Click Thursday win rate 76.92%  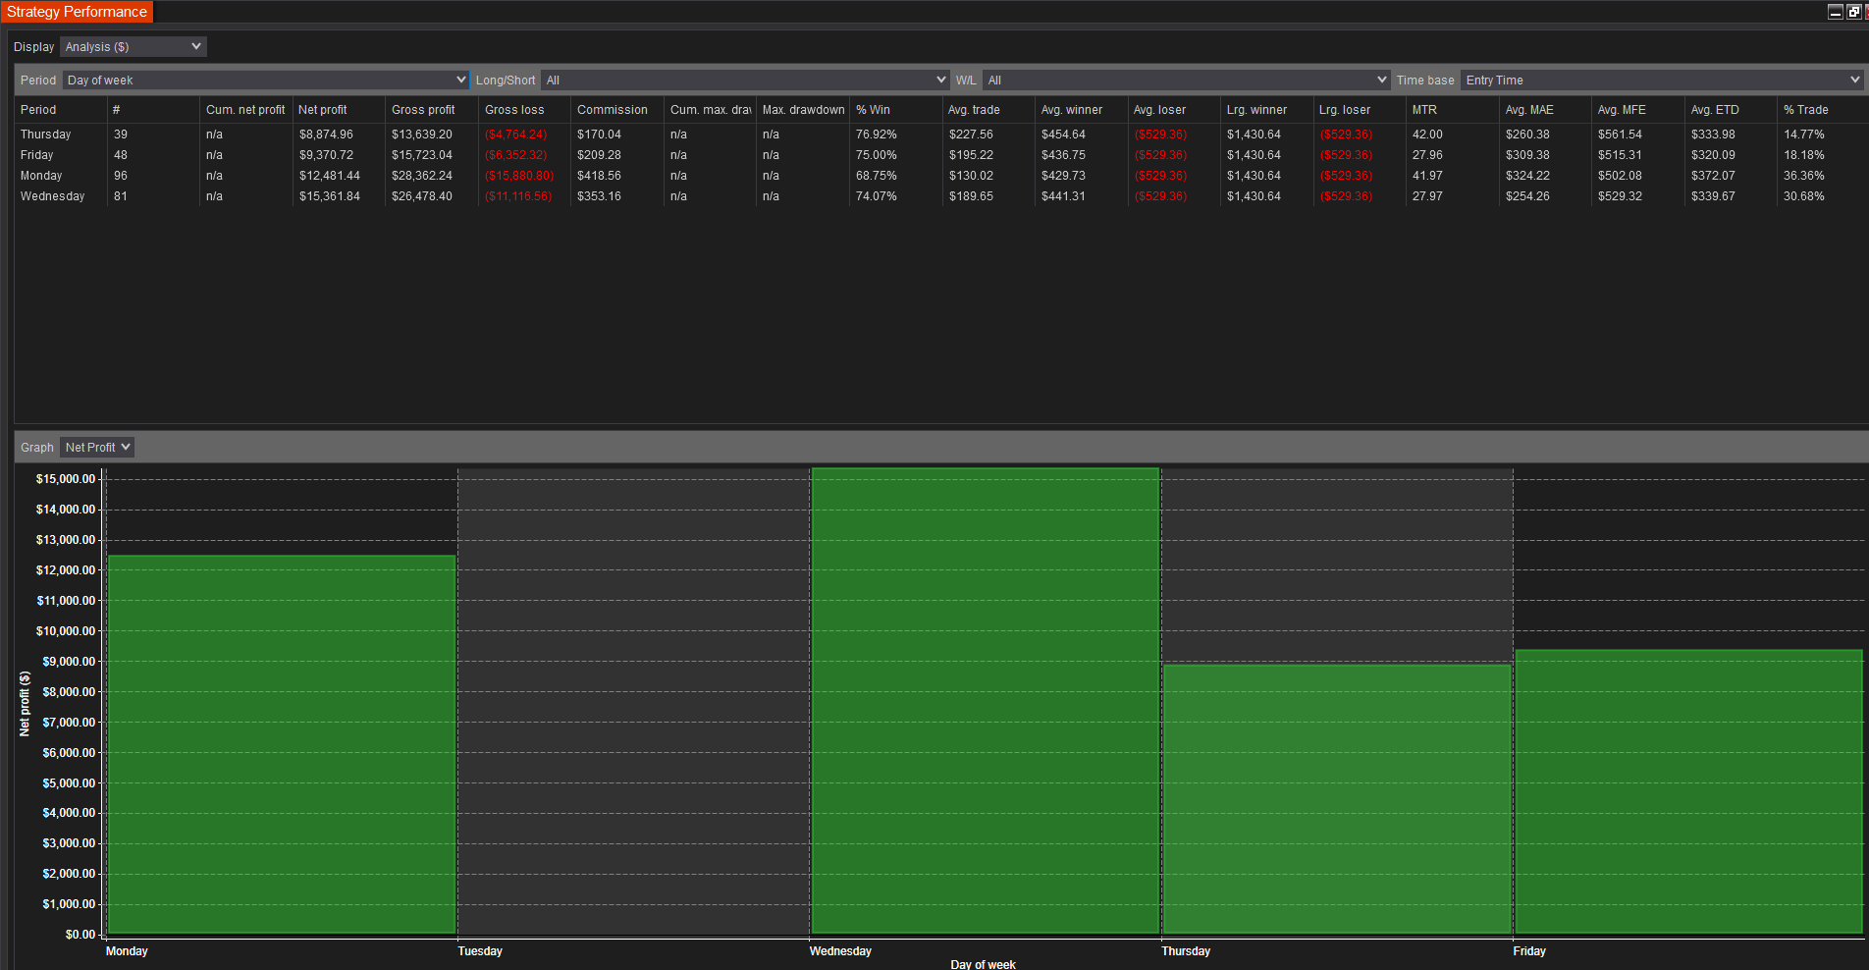coord(877,135)
